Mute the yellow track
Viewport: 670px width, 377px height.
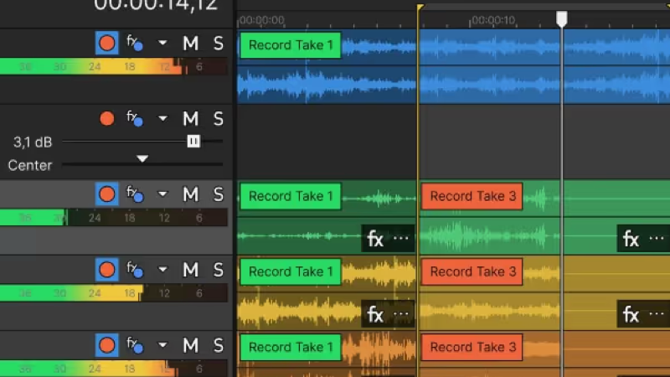pyautogui.click(x=191, y=270)
